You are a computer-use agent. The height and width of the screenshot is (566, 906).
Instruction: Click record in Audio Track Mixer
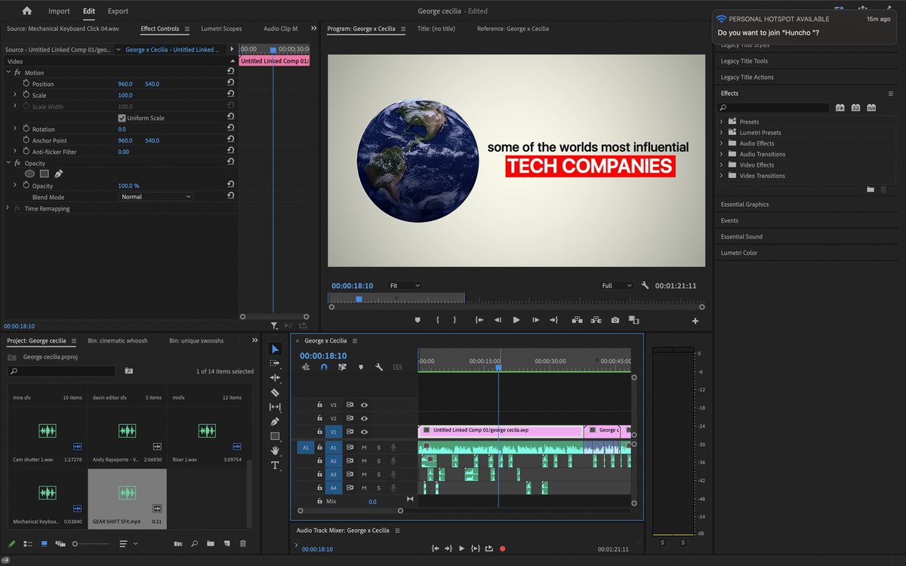coord(502,549)
